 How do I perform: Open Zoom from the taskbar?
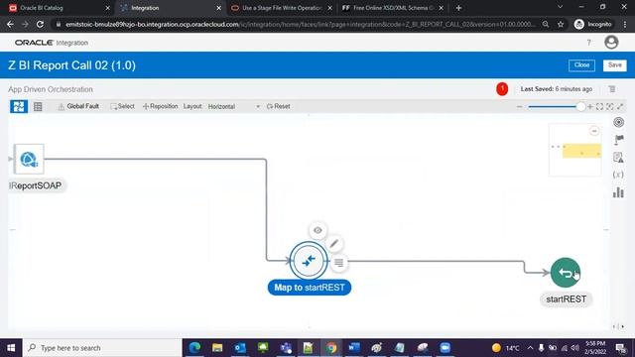click(445, 348)
